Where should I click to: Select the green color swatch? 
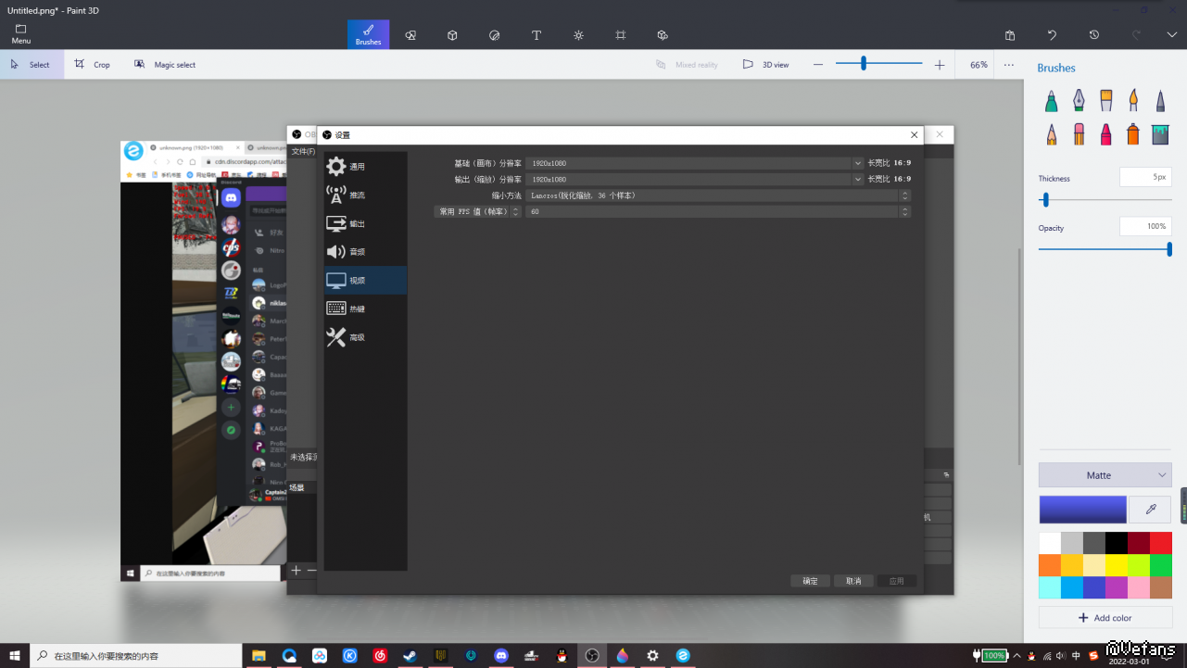pos(1161,565)
